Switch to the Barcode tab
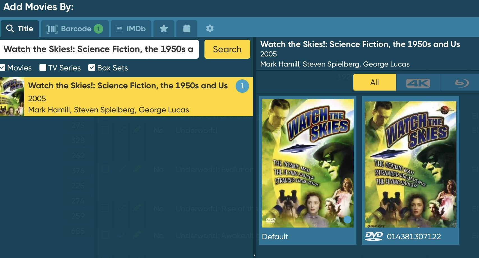Image resolution: width=479 pixels, height=258 pixels. click(75, 29)
